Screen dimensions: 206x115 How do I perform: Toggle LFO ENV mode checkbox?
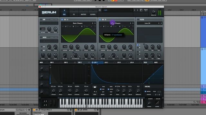click(x=101, y=89)
